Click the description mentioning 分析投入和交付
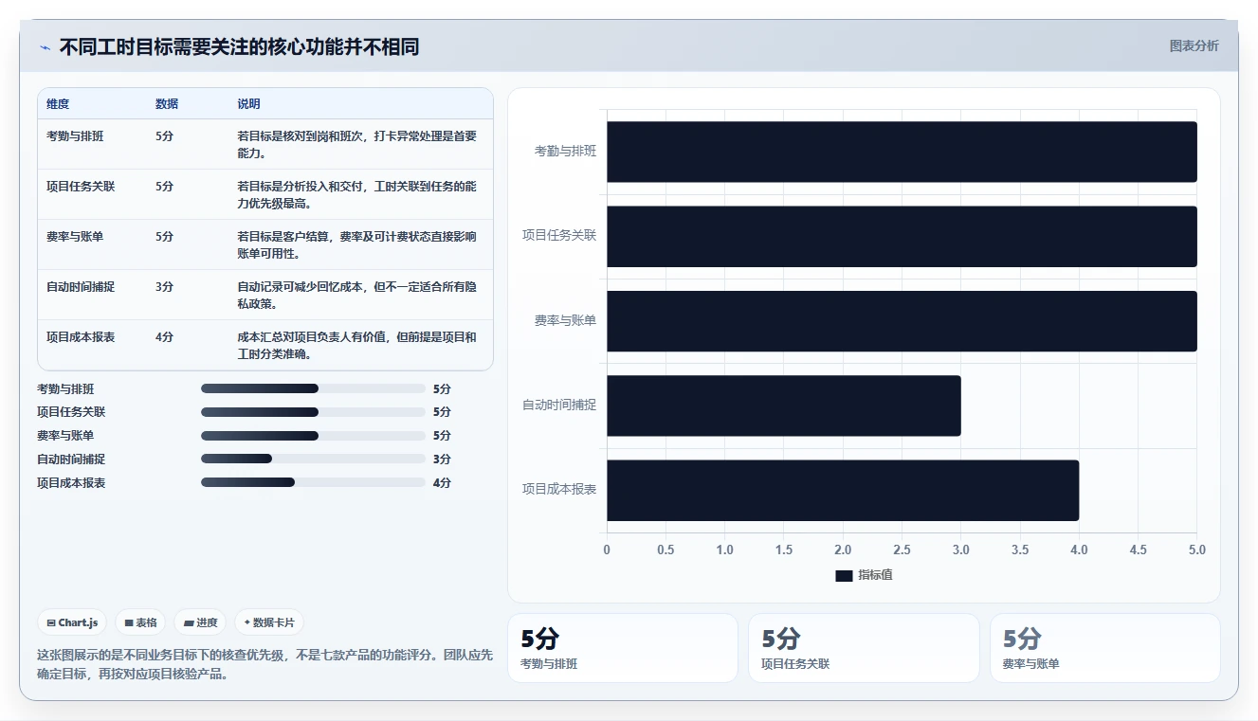This screenshot has height=721, width=1258. 357,194
